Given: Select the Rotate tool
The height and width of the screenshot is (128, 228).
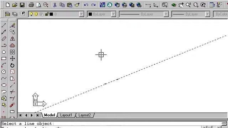Looking at the screenshot, I should pyautogui.click(x=12, y=65).
